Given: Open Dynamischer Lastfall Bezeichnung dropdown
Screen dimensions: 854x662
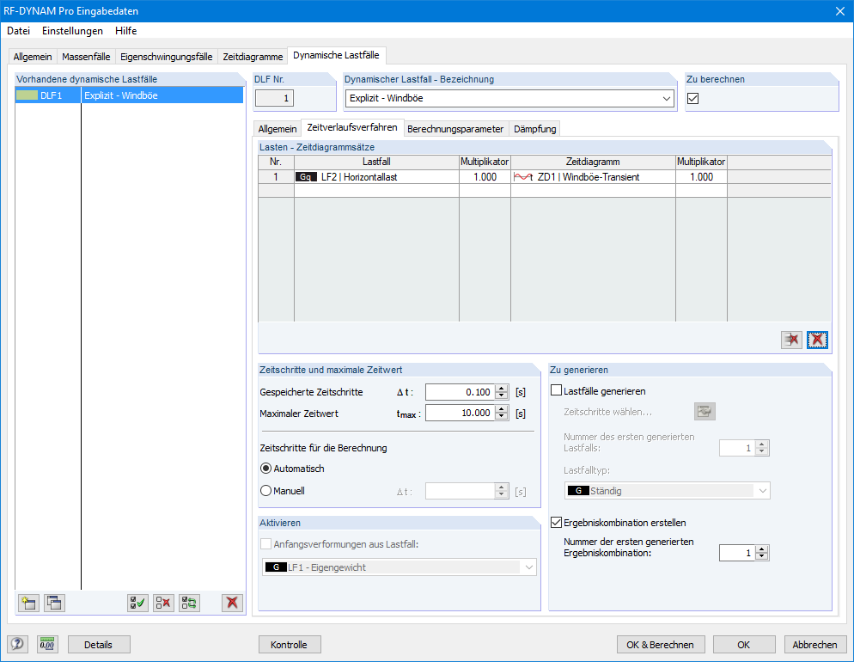Looking at the screenshot, I should (667, 99).
